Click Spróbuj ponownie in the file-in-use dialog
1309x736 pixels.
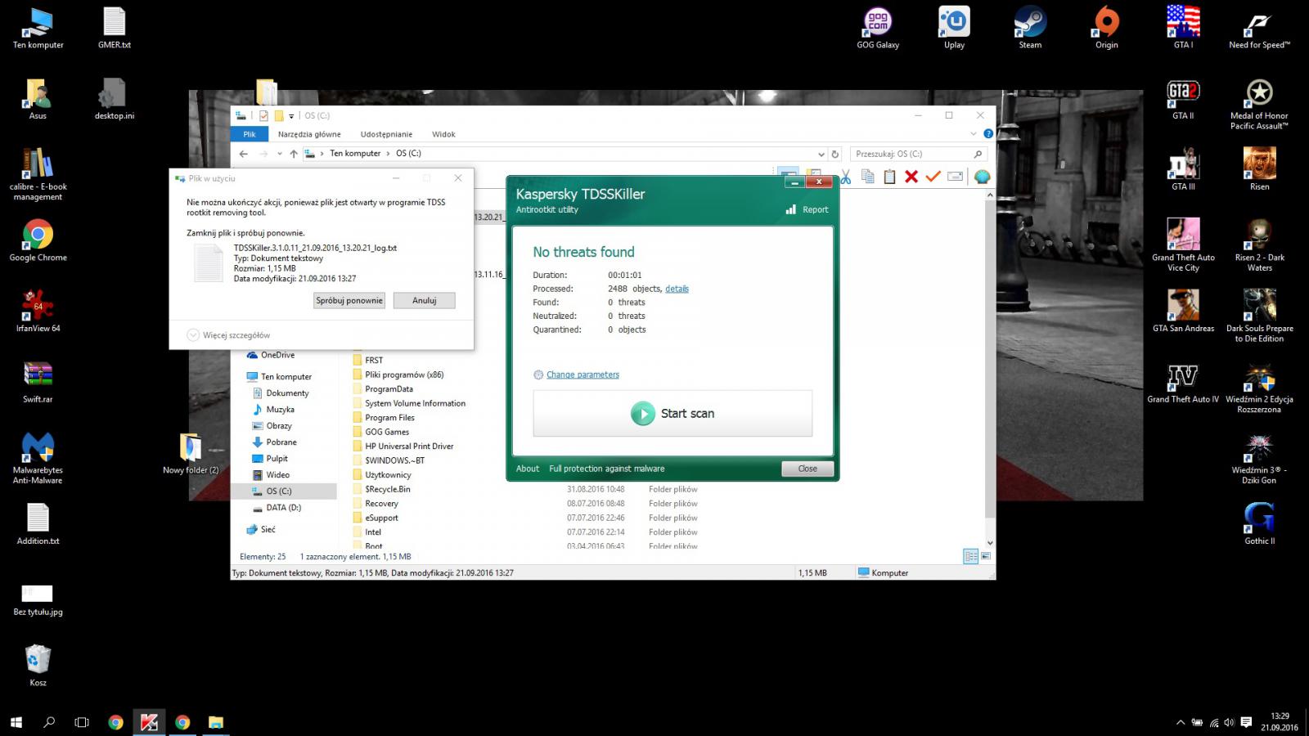pyautogui.click(x=349, y=300)
